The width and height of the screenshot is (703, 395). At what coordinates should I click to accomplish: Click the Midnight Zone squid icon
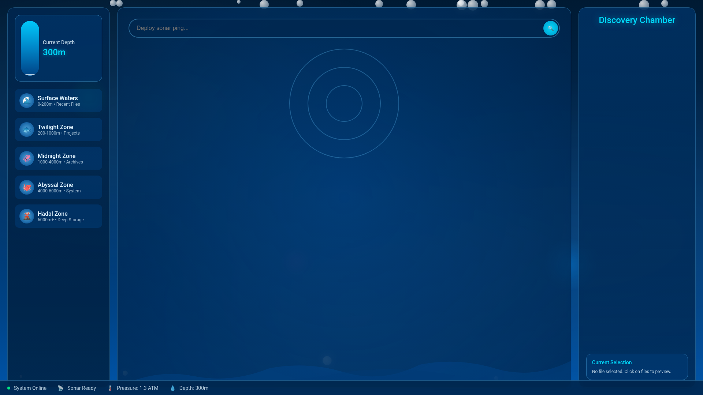(27, 158)
